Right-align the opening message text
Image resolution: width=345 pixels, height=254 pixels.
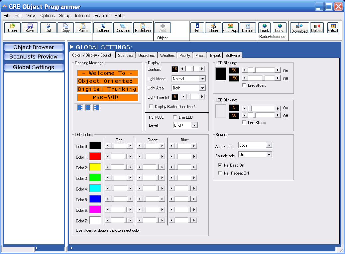(96, 108)
